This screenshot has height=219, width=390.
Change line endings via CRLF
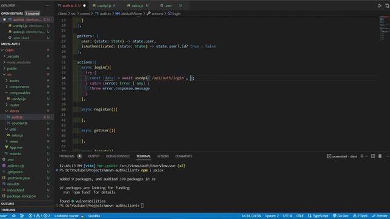click(300, 216)
